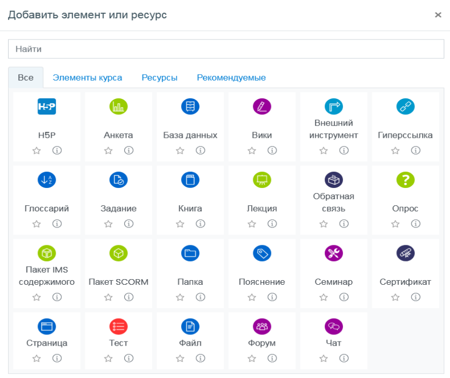The width and height of the screenshot is (450, 378).
Task: Add the Анкета survey element
Action: 118,106
